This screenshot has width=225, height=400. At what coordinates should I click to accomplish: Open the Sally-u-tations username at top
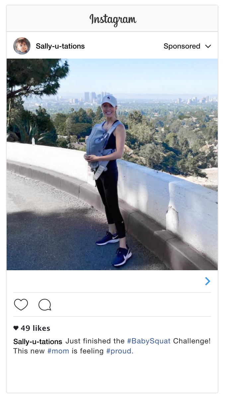[60, 46]
